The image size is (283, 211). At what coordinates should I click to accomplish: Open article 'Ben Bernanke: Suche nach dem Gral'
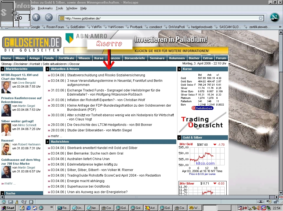95,153
